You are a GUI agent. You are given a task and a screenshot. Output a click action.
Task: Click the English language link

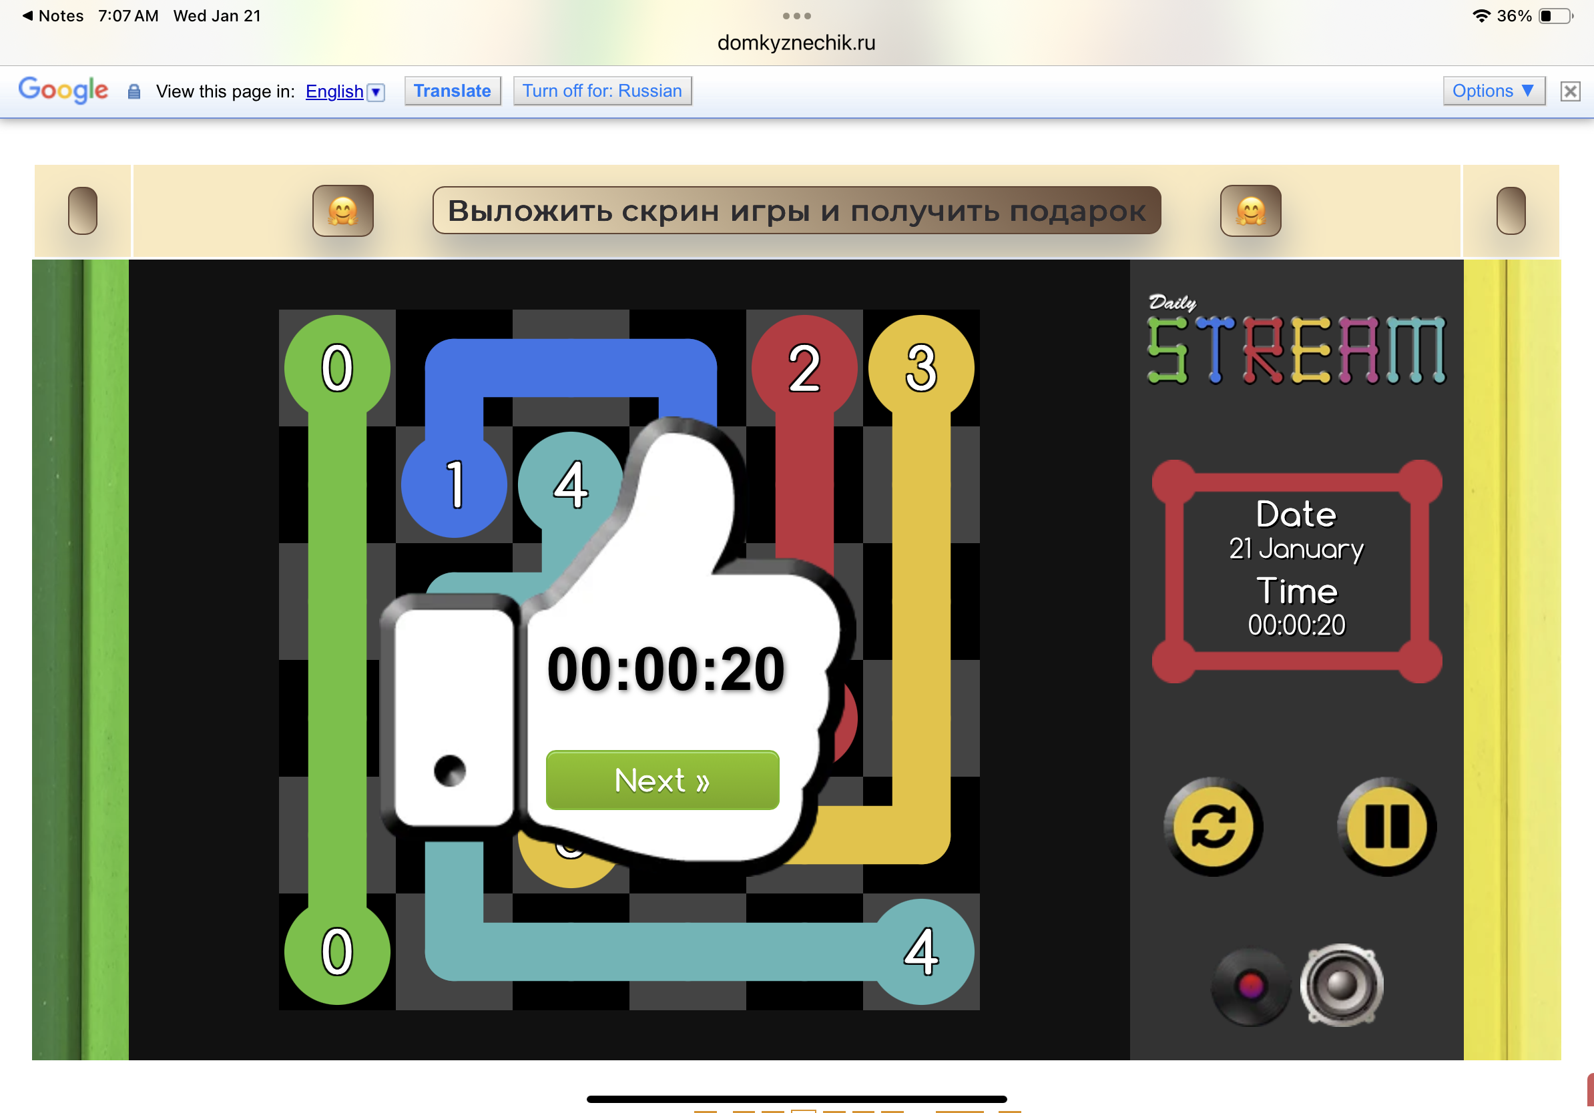(334, 91)
